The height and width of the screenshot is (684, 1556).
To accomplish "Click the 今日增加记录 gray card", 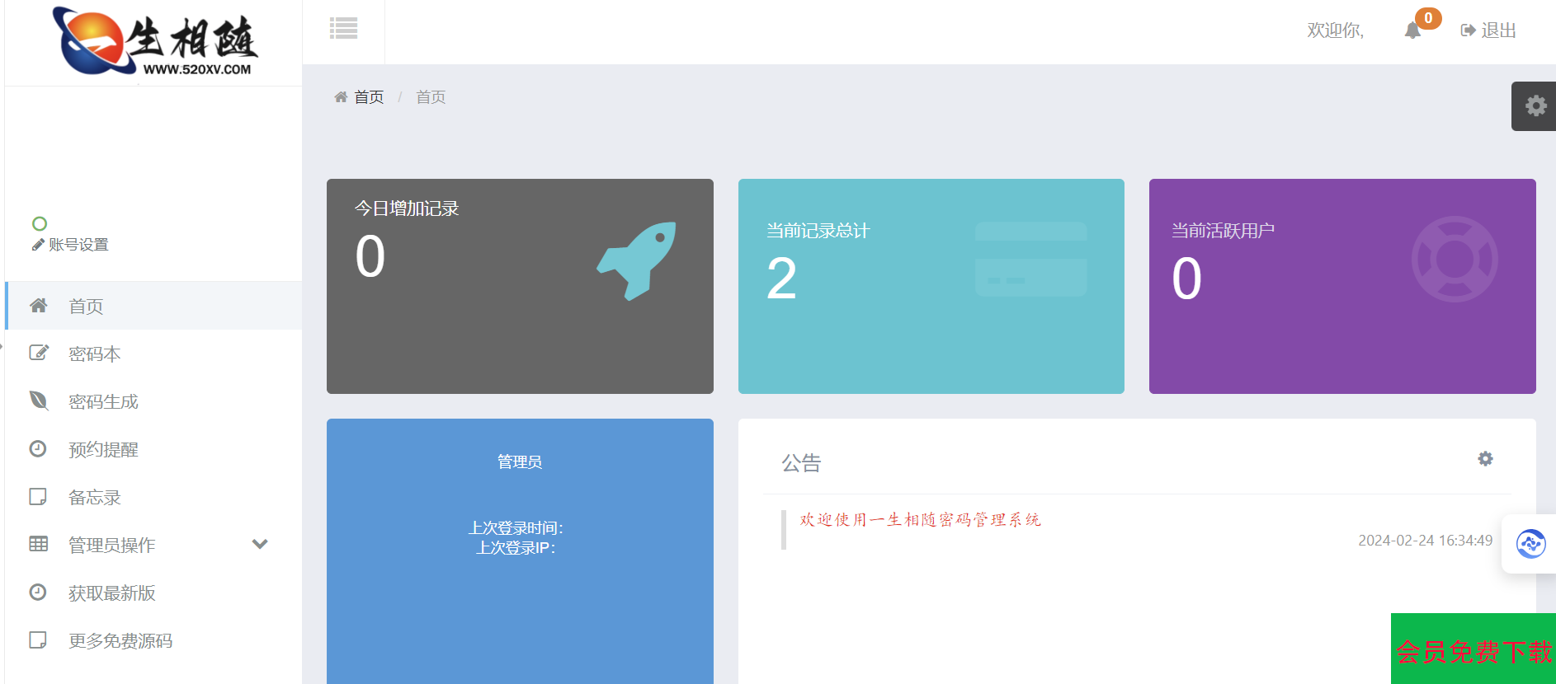I will point(520,286).
